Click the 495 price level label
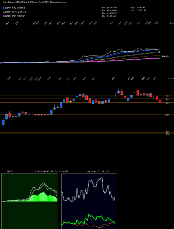This screenshot has width=174, height=229. (x=167, y=100)
